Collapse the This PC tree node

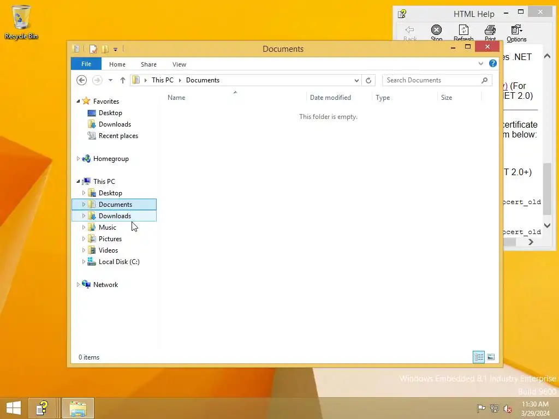[x=78, y=181]
